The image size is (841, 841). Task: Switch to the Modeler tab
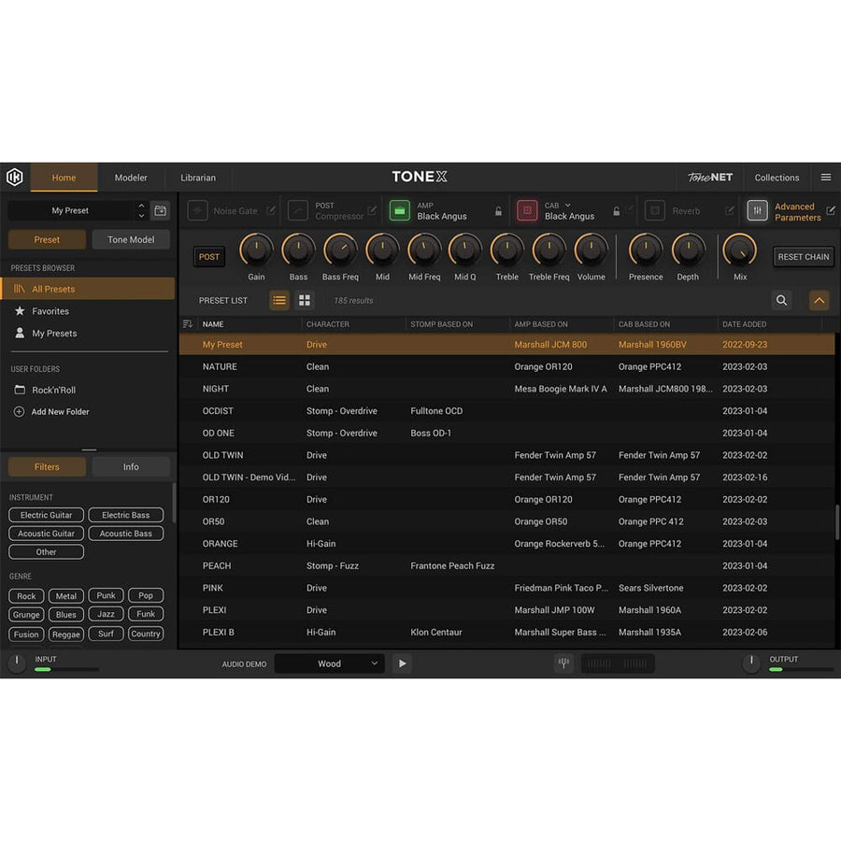coord(131,178)
